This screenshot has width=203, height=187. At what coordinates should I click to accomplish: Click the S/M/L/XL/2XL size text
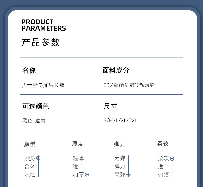pyautogui.click(x=121, y=121)
